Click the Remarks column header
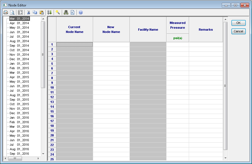 click(206, 30)
